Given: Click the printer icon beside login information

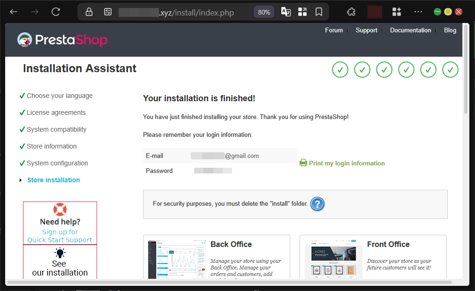Looking at the screenshot, I should [303, 163].
